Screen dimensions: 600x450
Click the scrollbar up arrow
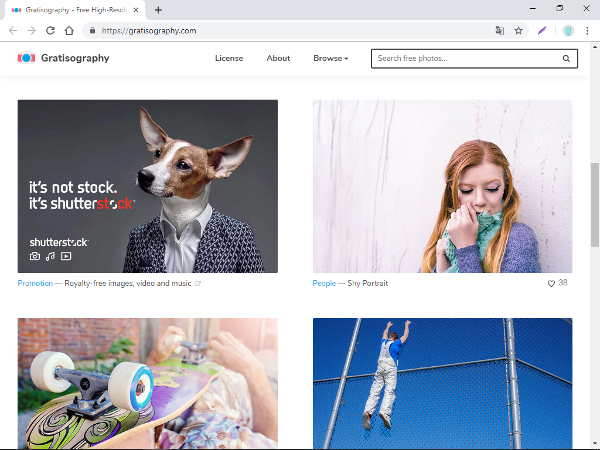pyautogui.click(x=595, y=47)
